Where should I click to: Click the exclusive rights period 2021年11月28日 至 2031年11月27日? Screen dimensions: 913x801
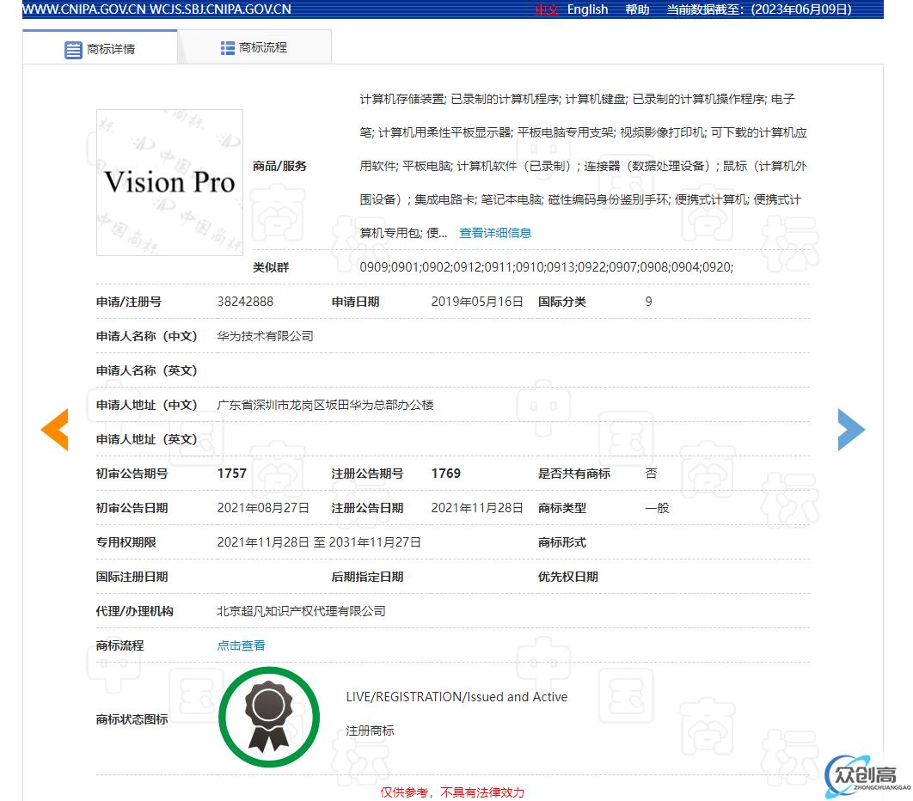coord(319,542)
